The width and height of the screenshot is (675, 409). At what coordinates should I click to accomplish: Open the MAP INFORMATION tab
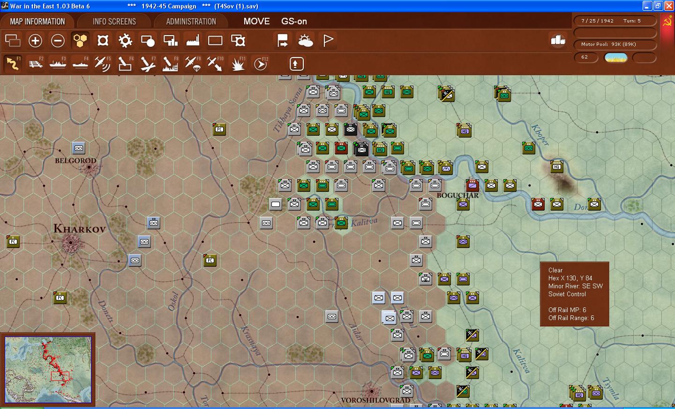[37, 22]
